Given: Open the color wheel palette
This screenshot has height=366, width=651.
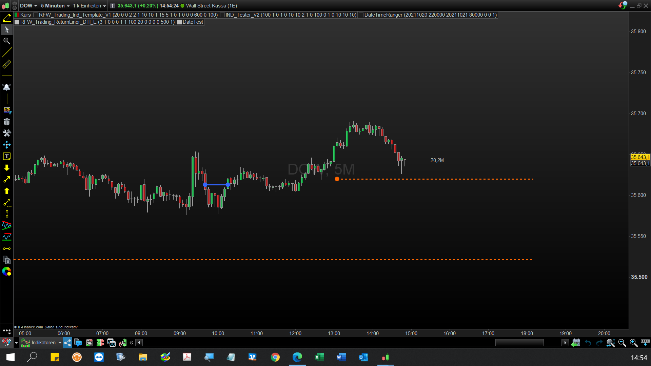Looking at the screenshot, I should click(x=6, y=271).
